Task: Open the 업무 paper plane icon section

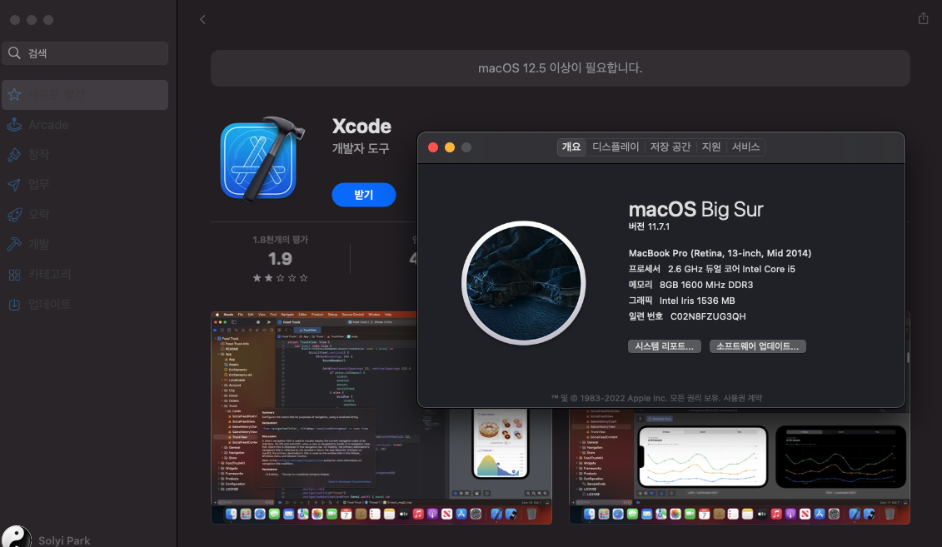Action: tap(14, 185)
